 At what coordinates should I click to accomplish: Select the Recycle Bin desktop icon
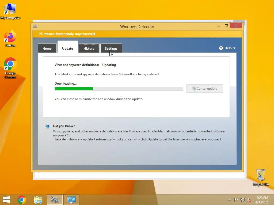point(261,177)
